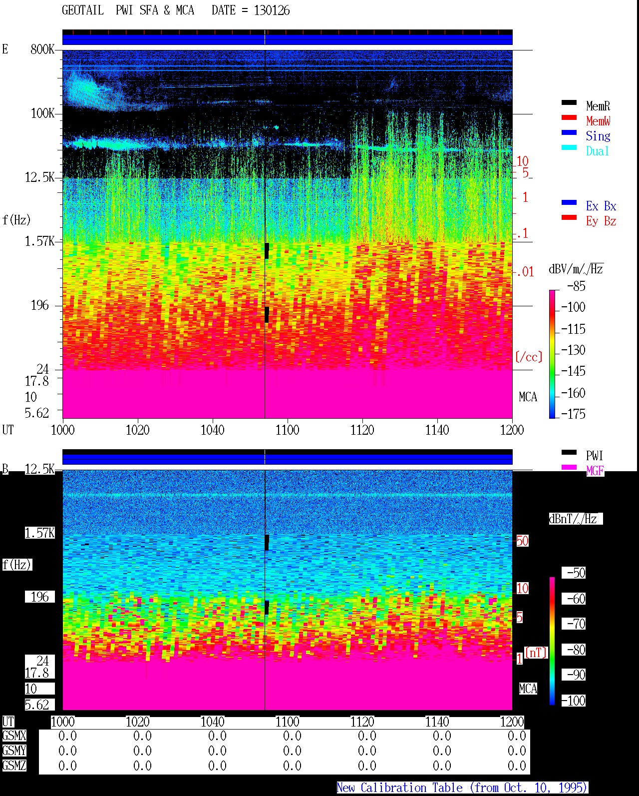Click the "-175" color scale value
Screen dimensions: 639x796
pos(573,414)
